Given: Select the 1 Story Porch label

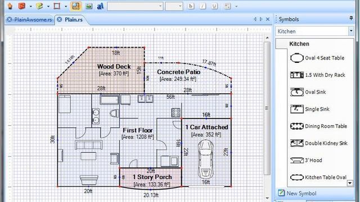Looking at the screenshot, I should [152, 177].
